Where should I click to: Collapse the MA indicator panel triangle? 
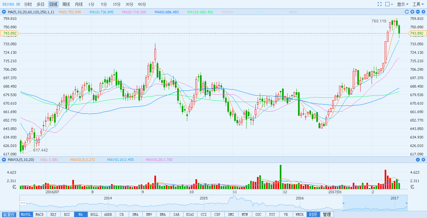[x=4, y=12]
